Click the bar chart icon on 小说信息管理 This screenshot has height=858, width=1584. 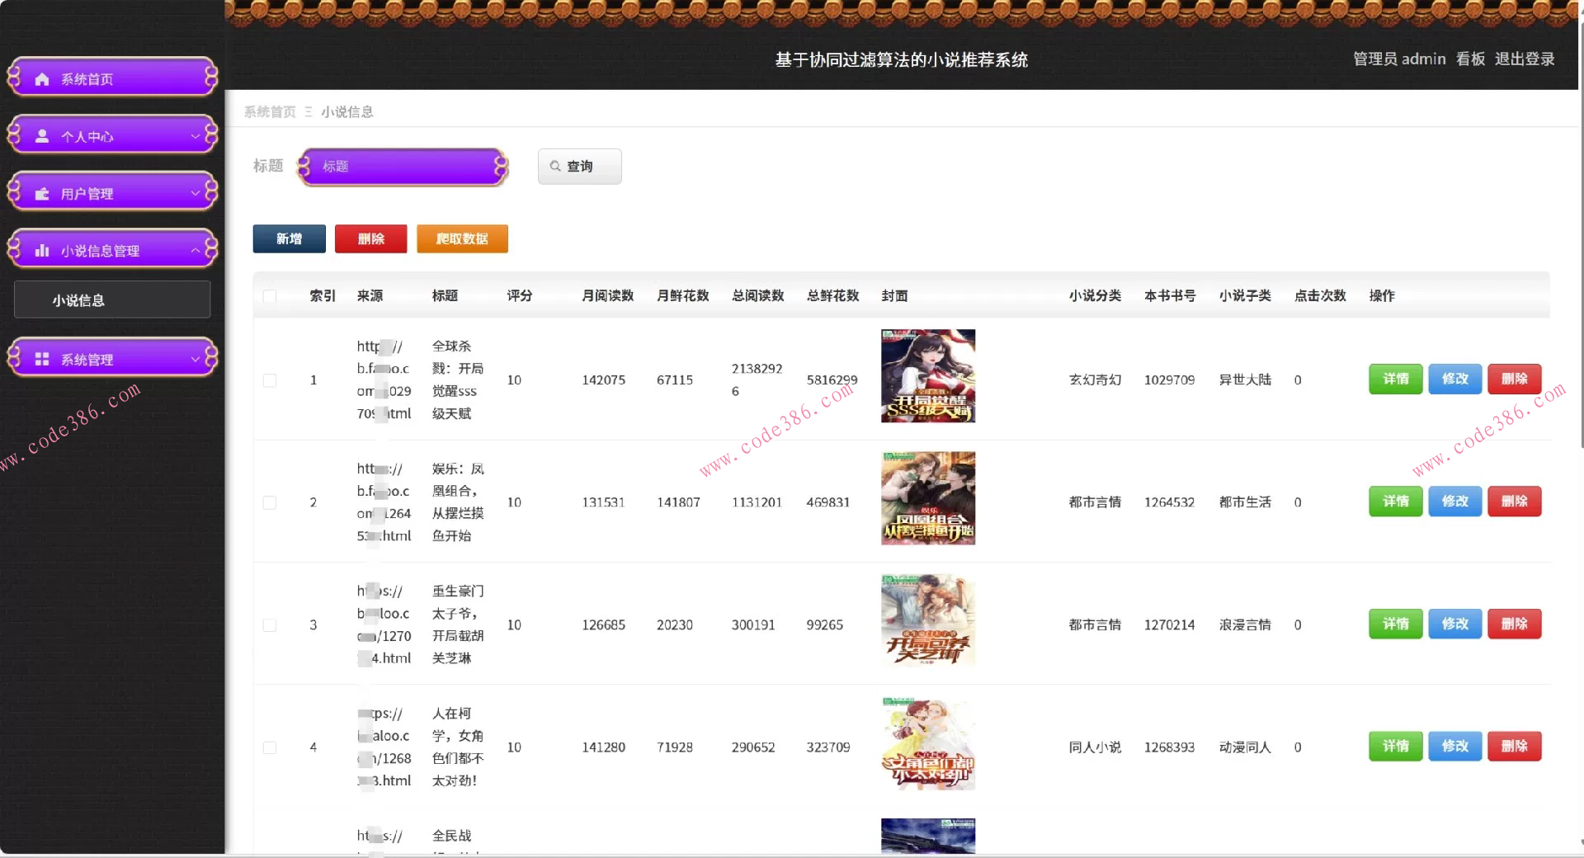(x=41, y=249)
